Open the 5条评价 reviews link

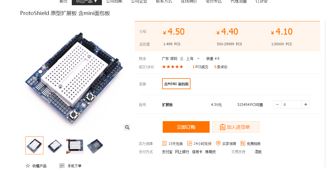pos(221,67)
